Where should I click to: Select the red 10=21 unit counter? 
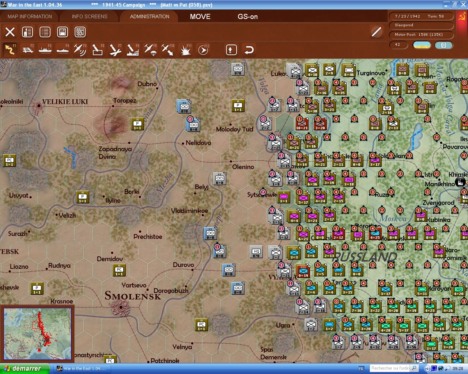click(x=302, y=124)
